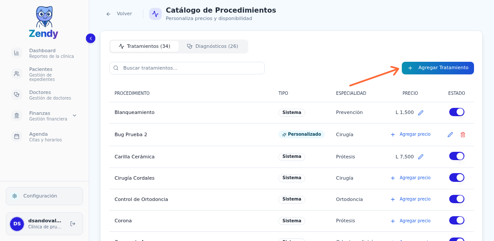
Task: Click the L 1,500 price value
Action: tap(404, 113)
